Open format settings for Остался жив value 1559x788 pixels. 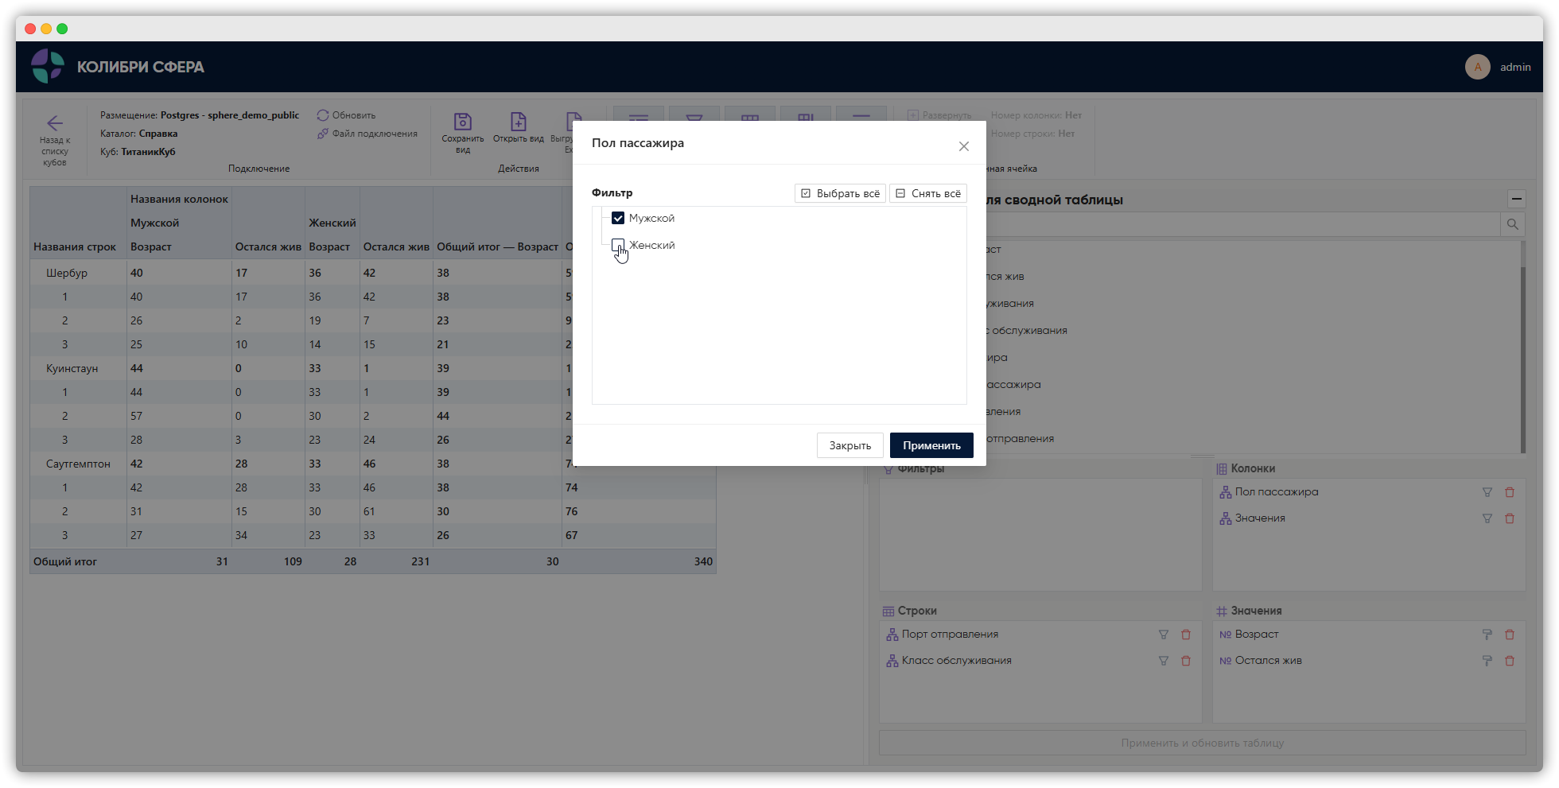(1487, 661)
